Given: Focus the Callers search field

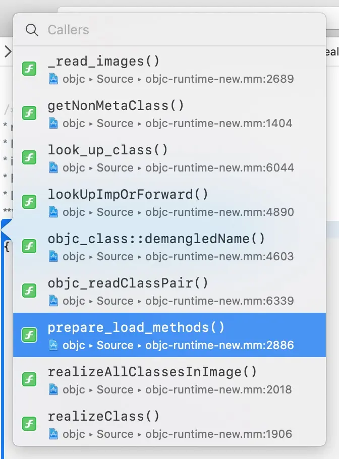Looking at the screenshot, I should (169, 30).
